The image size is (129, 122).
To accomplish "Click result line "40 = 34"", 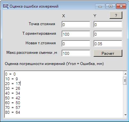I will point(13,93).
